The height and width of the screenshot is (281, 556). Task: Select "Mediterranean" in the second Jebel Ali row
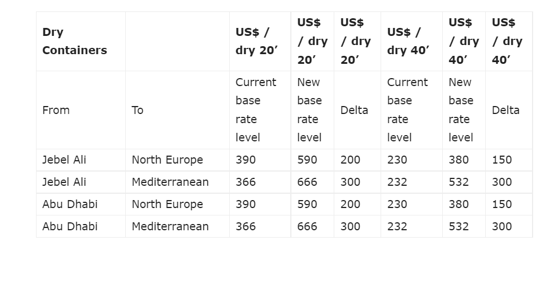[x=170, y=182]
